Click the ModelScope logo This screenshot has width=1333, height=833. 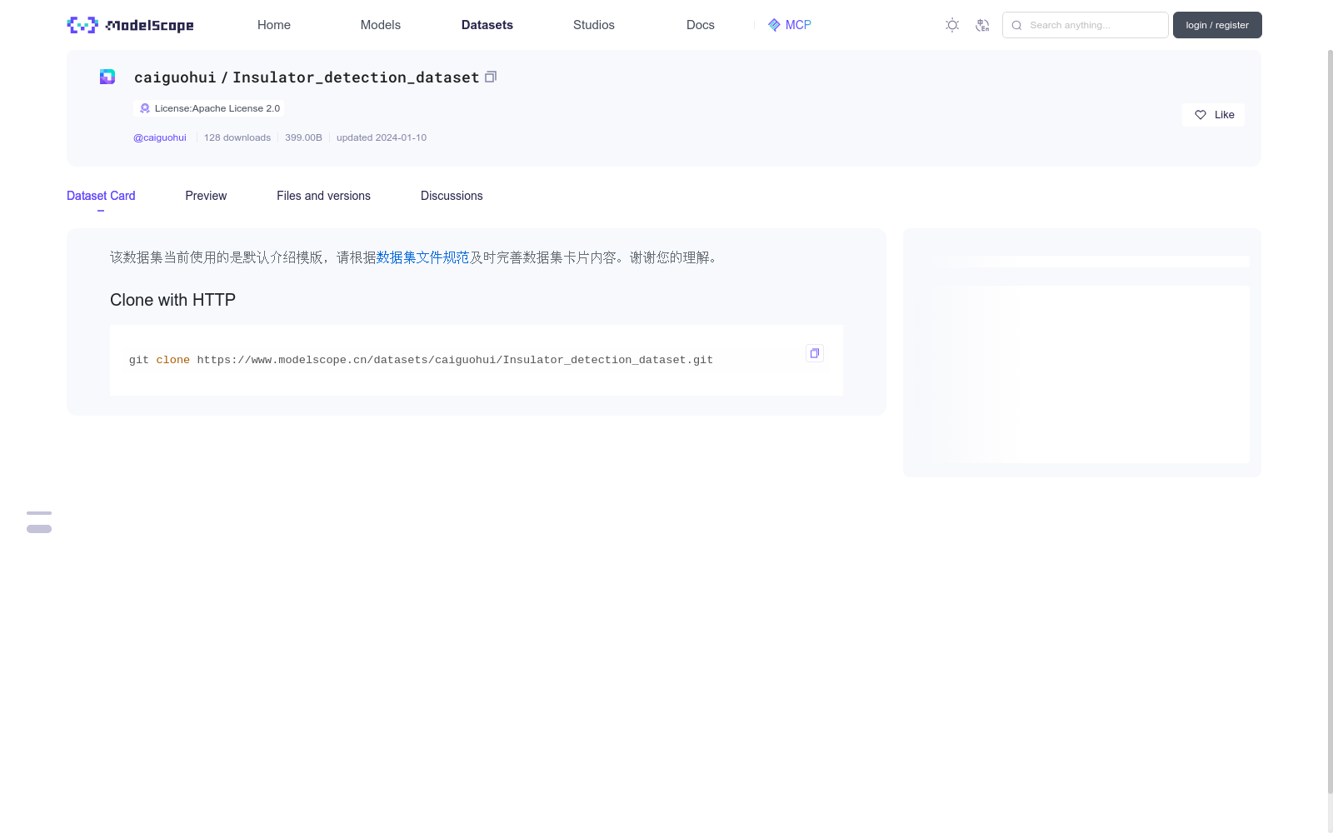pos(131,25)
